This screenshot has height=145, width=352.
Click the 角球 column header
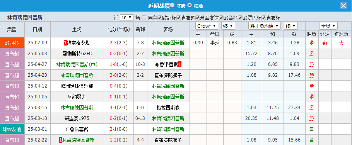point(140,30)
